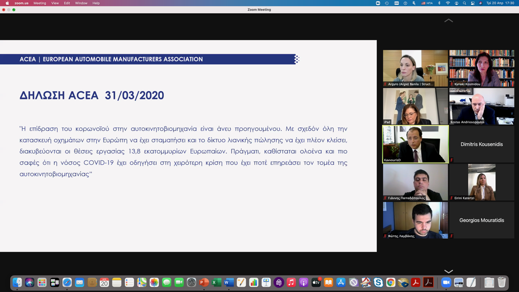Open Apple TV app in Dock
Screen dimensions: 519x292
[316, 282]
